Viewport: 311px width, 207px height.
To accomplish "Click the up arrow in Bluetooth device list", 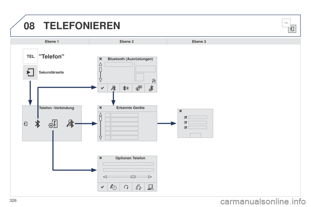I will pos(100,64).
